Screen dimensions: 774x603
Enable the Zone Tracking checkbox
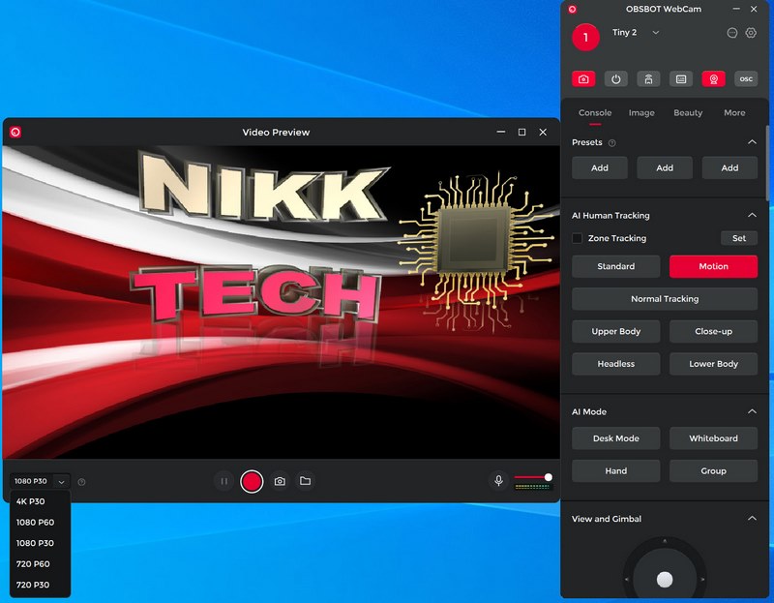click(577, 238)
